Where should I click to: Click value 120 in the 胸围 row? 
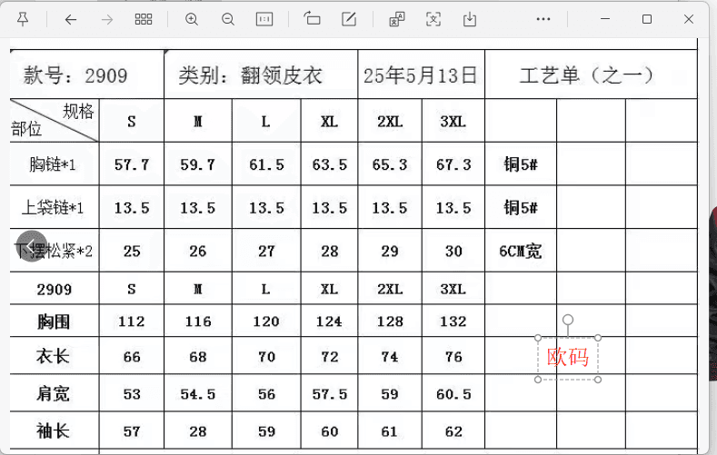click(266, 321)
